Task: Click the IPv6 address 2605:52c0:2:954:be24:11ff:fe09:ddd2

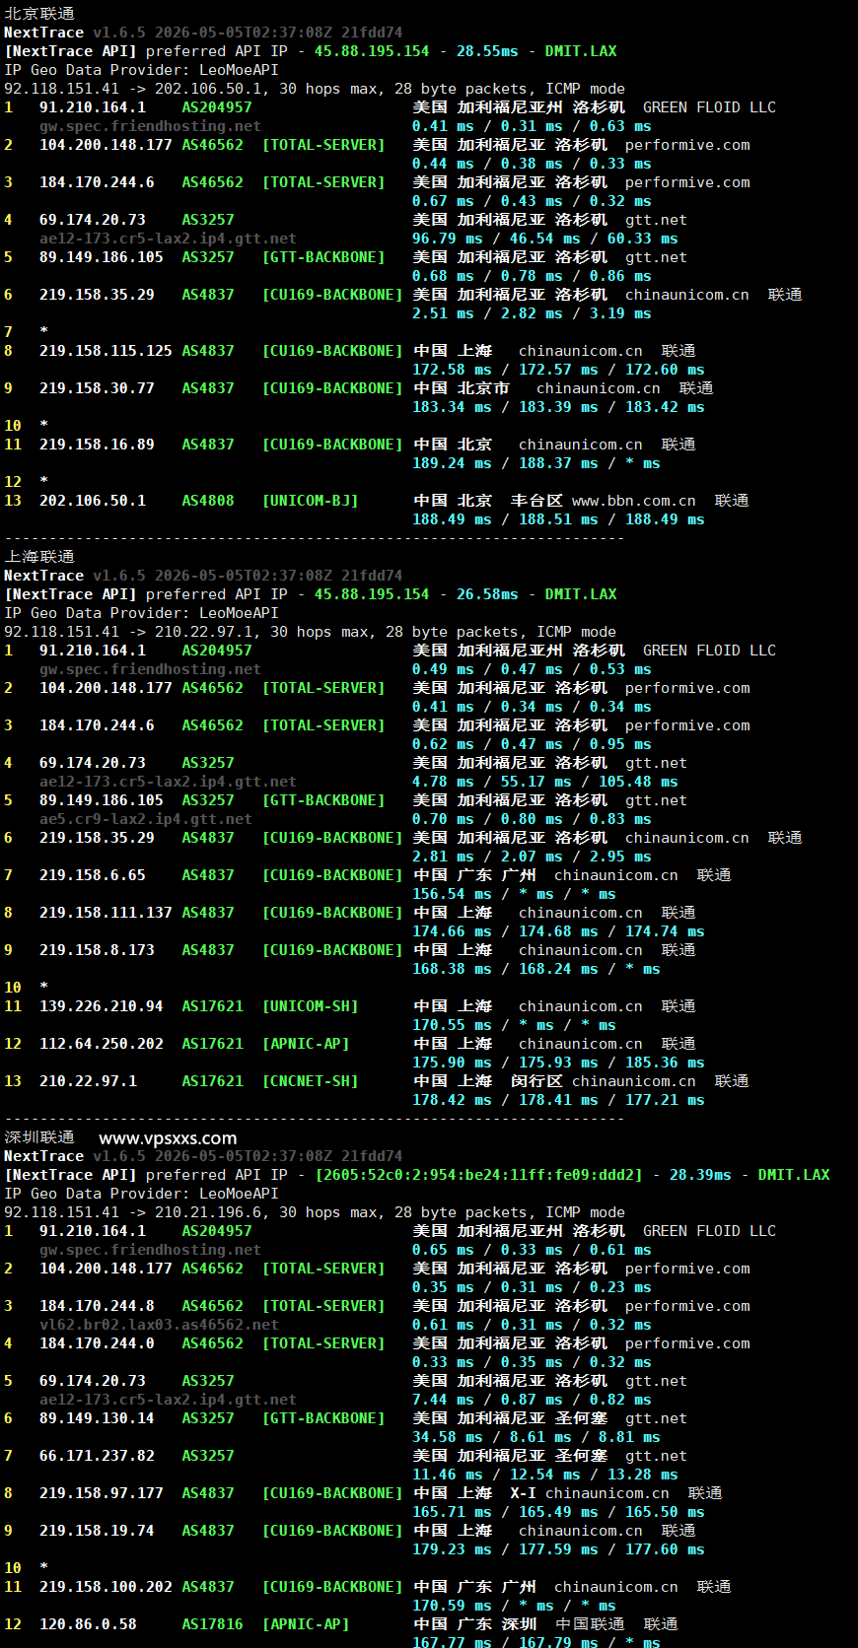Action: point(478,1175)
